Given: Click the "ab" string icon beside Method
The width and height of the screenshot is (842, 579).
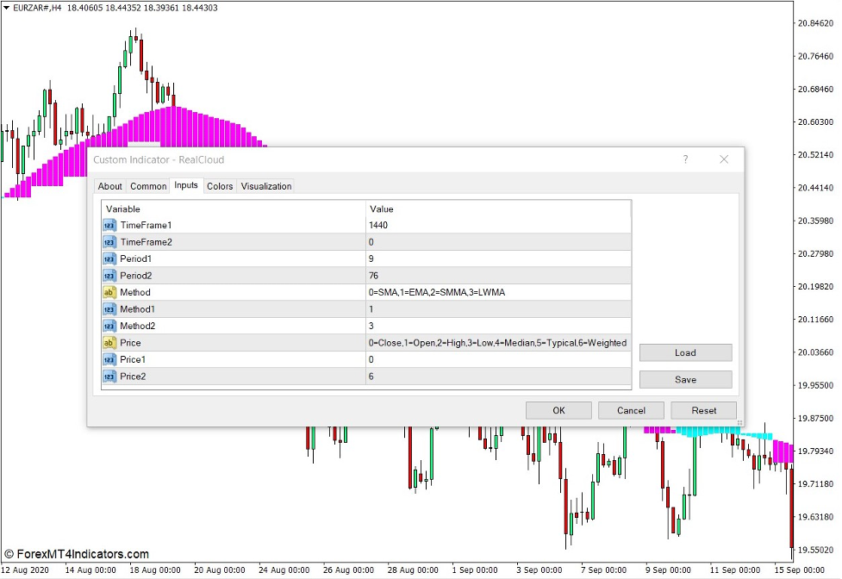Looking at the screenshot, I should [x=109, y=292].
